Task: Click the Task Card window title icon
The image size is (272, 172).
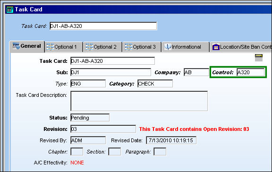Action: [x=10, y=9]
